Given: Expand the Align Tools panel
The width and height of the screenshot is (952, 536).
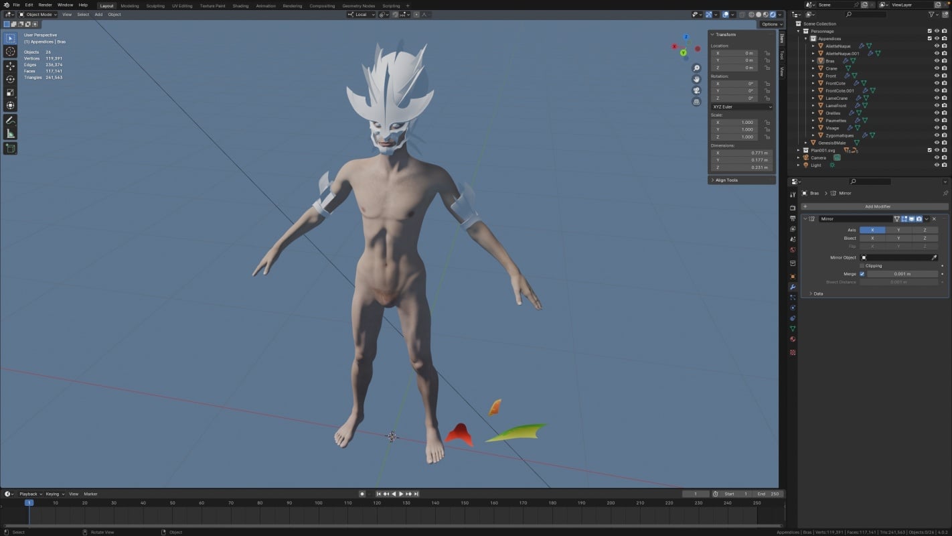Looking at the screenshot, I should click(727, 180).
